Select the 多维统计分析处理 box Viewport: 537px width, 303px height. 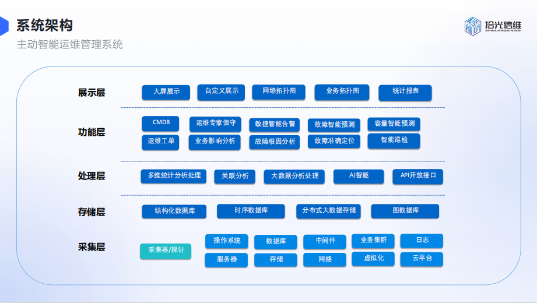[x=174, y=176]
